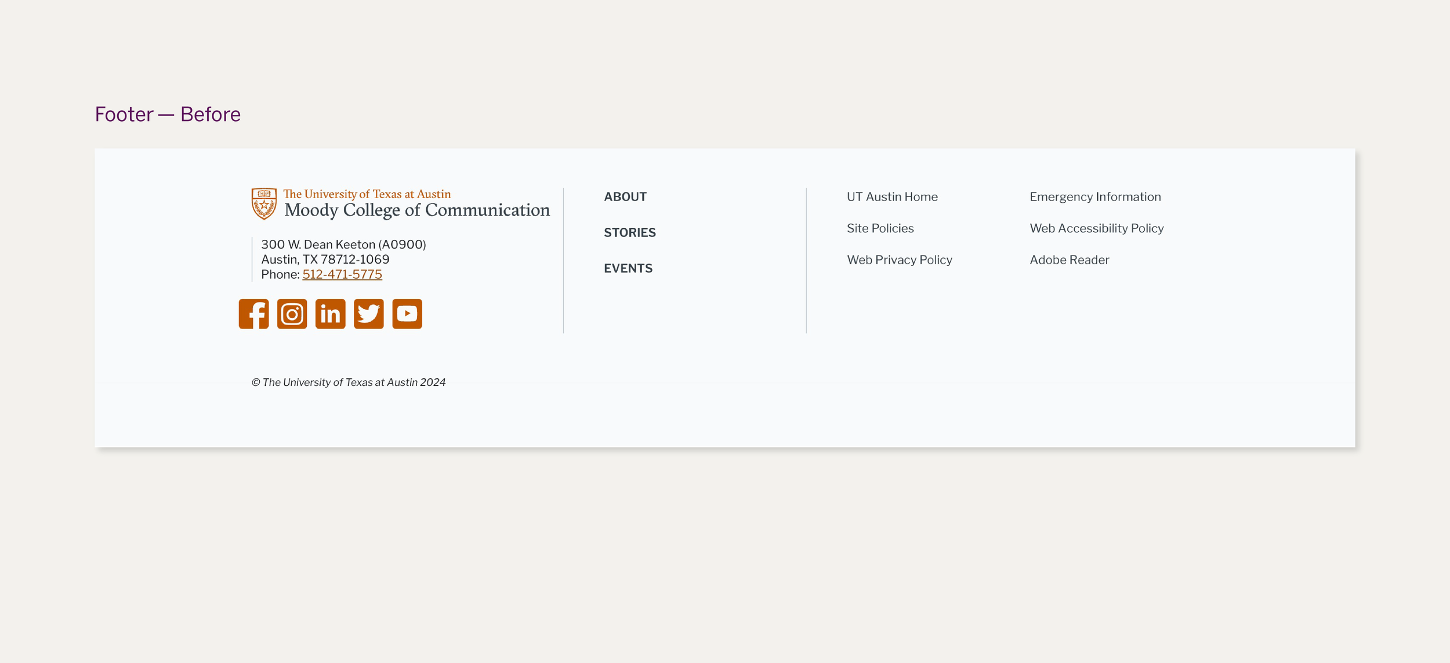Select the EVENTS menu item

click(x=628, y=268)
